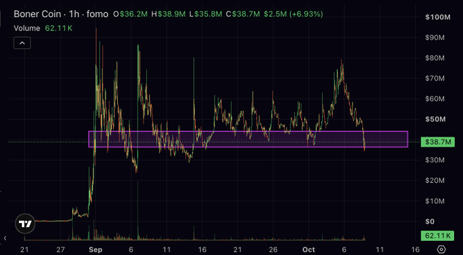This screenshot has width=463, height=255.
Task: Click the $70M price axis label
Action: pyautogui.click(x=435, y=78)
